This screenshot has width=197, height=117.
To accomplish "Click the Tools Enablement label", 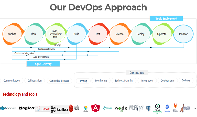I will [166, 19].
